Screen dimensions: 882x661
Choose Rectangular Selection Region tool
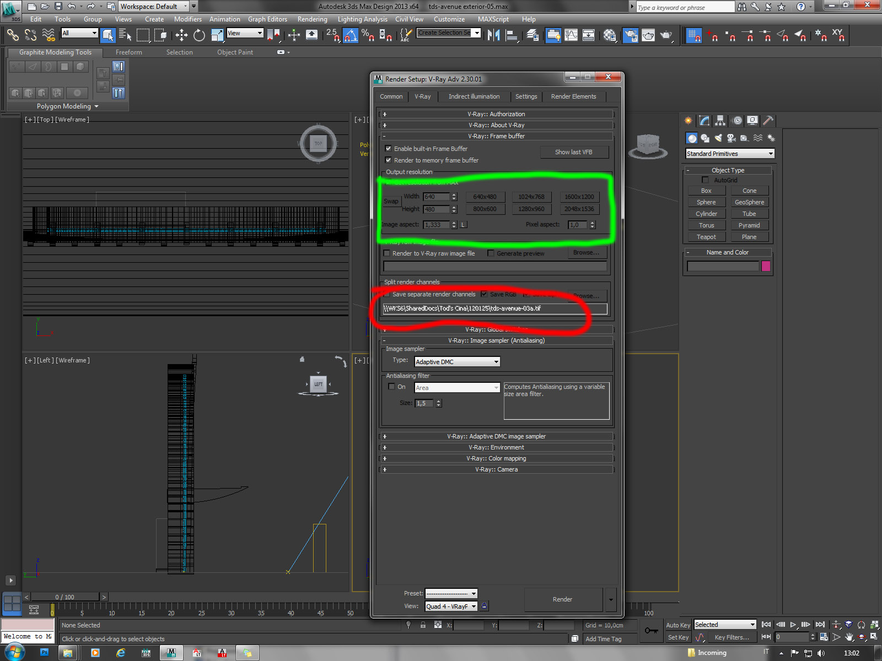coord(143,35)
